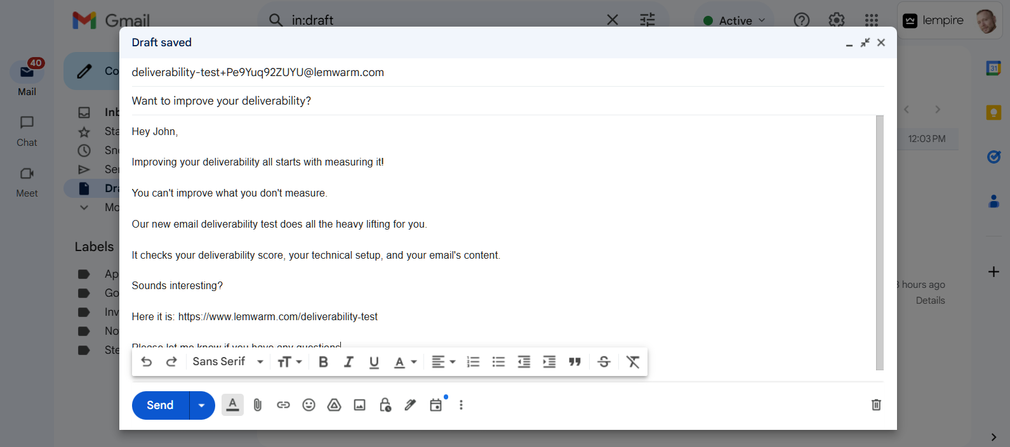Open the text color picker
1010x447 pixels.
click(405, 361)
